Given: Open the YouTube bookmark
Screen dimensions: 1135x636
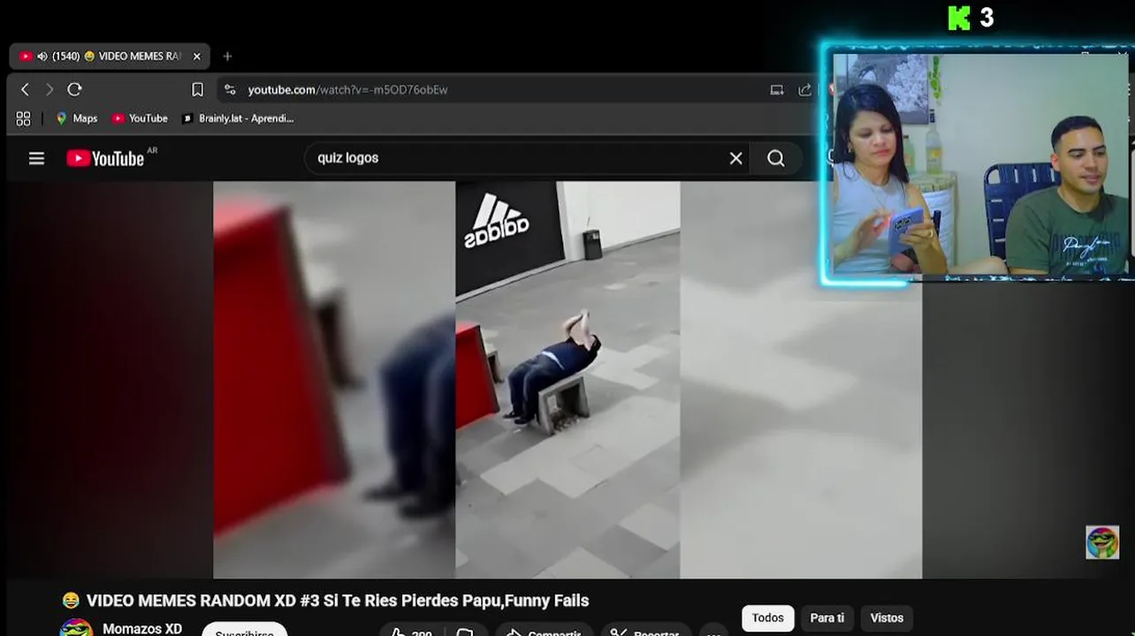Looking at the screenshot, I should click(140, 118).
